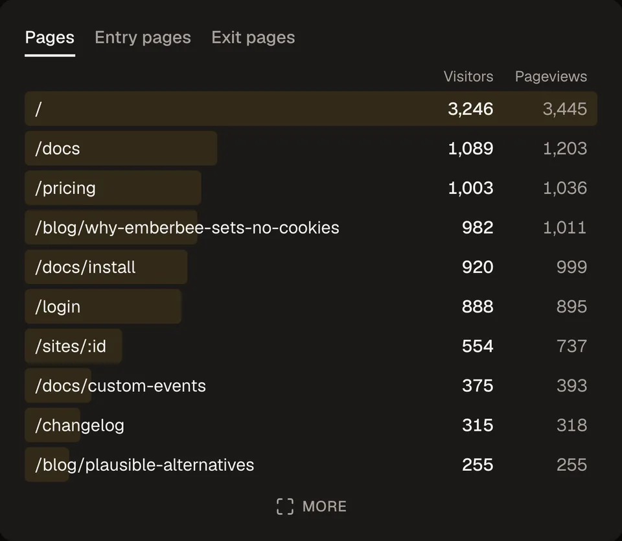Click the Visitors column header
Viewport: 622px width, 541px height.
[x=468, y=77]
